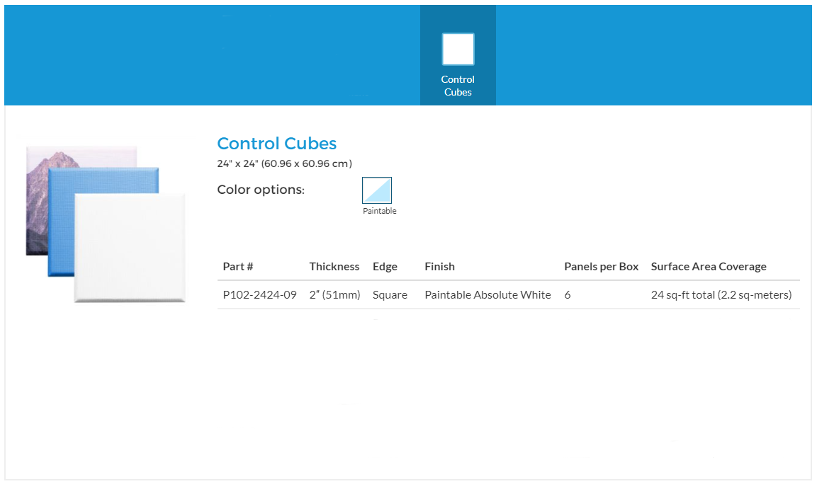Click the Thickness column header
The image size is (817, 484).
[334, 267]
